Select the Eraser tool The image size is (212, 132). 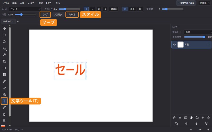tap(4, 88)
